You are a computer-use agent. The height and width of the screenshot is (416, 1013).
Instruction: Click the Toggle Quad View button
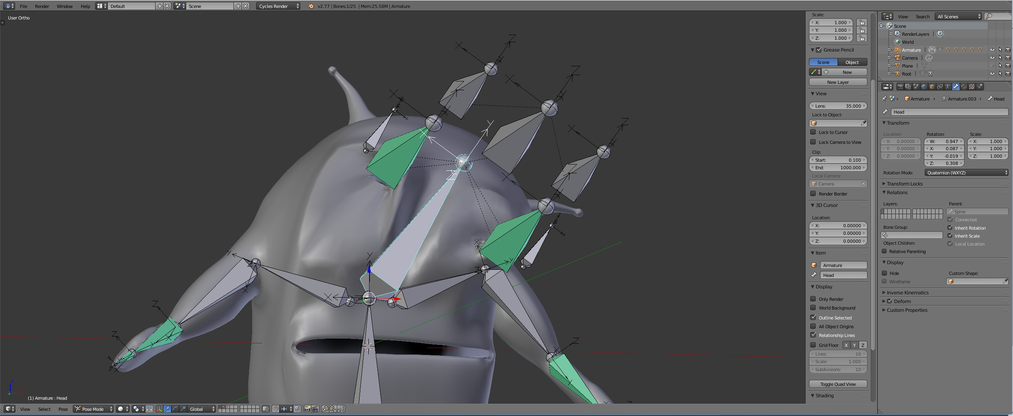click(838, 384)
